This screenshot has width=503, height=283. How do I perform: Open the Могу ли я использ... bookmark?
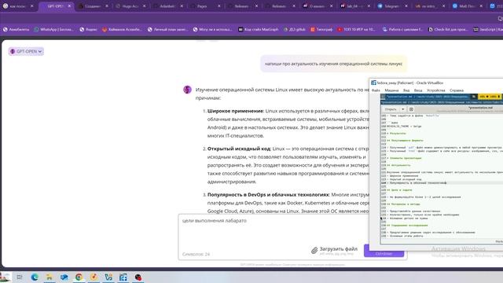tap(212, 29)
